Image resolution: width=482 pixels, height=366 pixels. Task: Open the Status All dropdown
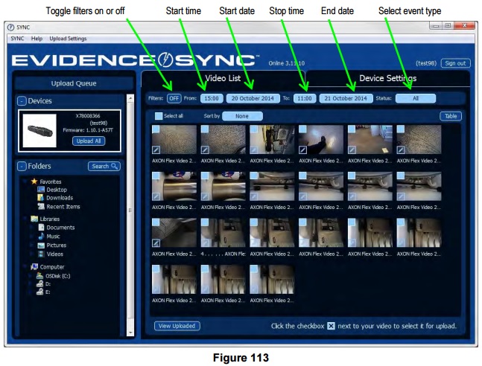pos(415,98)
